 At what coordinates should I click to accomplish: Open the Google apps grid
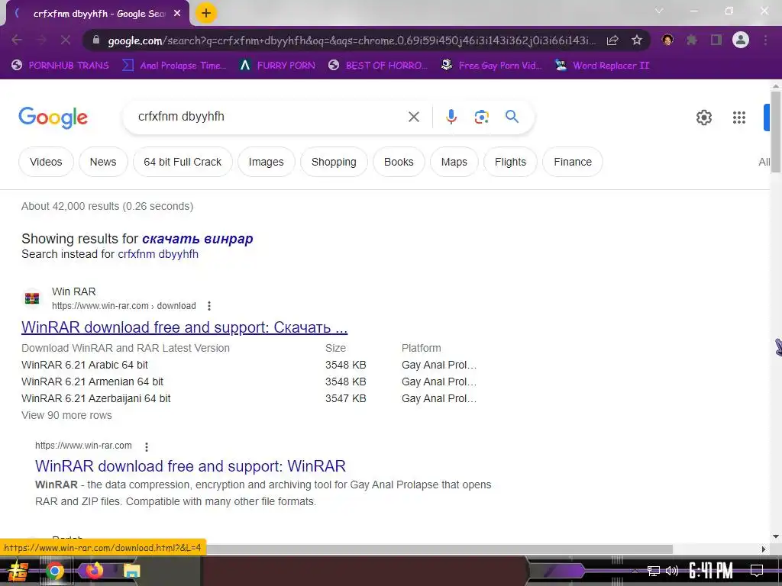pos(739,118)
